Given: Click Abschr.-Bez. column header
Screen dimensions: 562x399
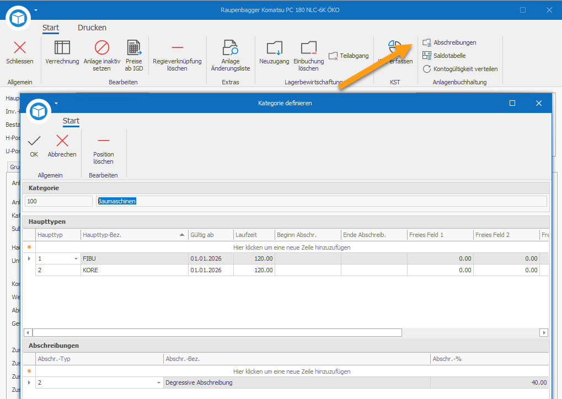Looking at the screenshot, I should click(x=297, y=359).
